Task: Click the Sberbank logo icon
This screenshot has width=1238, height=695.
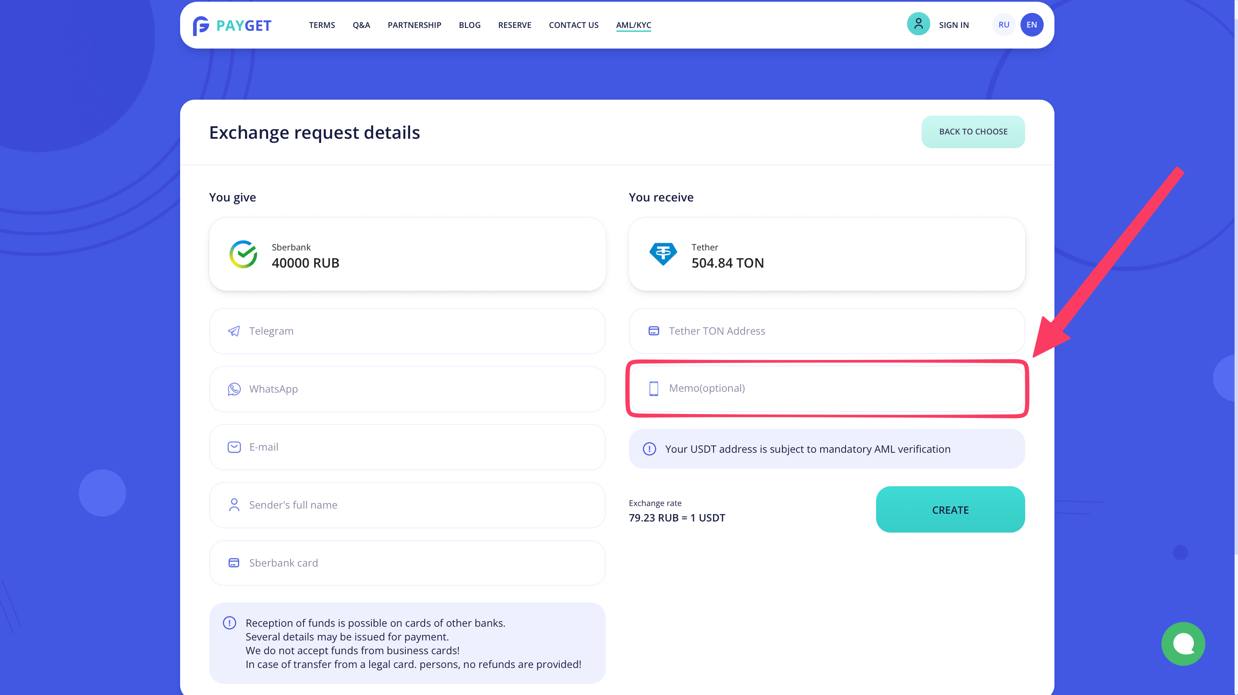Action: point(243,254)
